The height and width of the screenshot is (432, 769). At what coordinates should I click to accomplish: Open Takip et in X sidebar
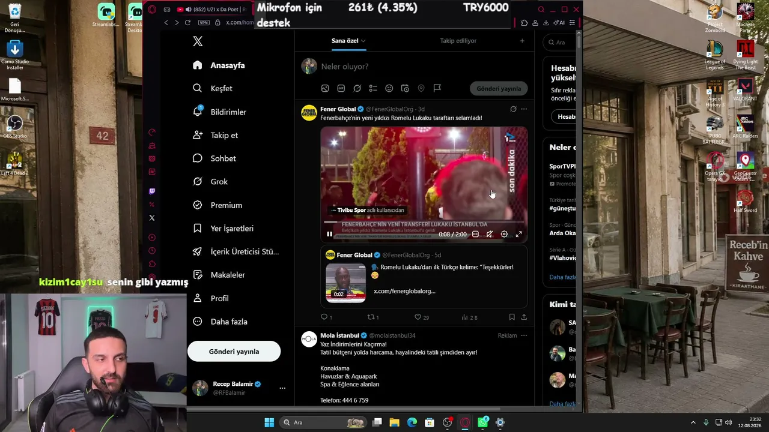[215, 135]
